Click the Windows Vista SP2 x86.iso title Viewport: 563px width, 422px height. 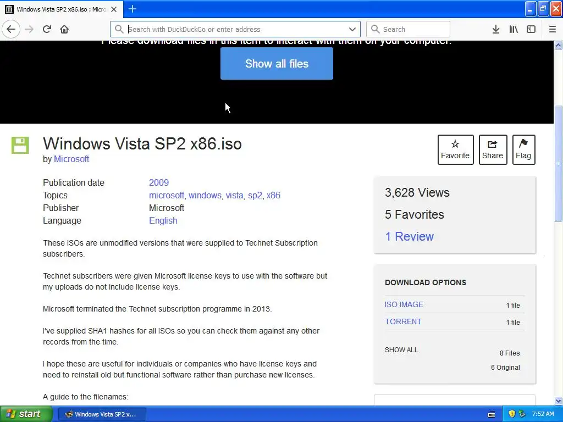tap(142, 144)
